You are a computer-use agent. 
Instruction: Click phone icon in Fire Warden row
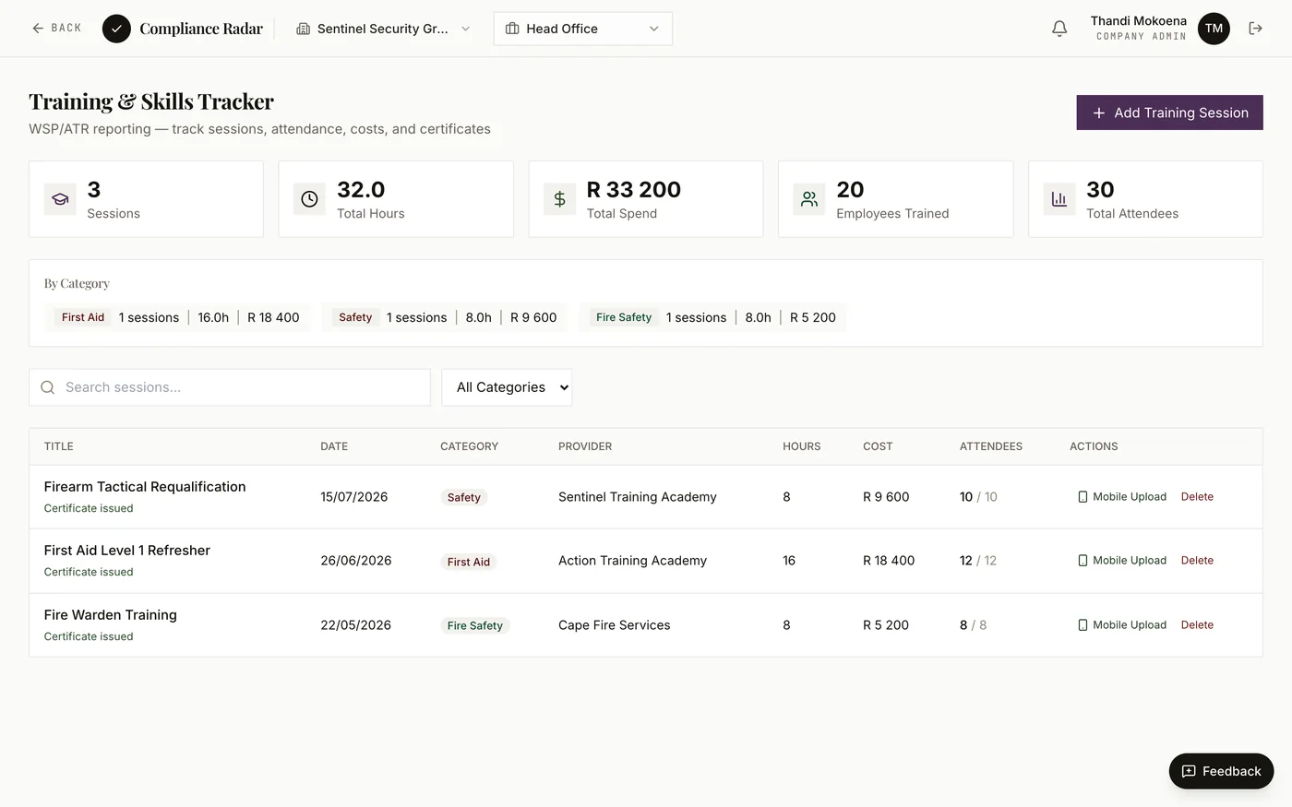point(1083,625)
